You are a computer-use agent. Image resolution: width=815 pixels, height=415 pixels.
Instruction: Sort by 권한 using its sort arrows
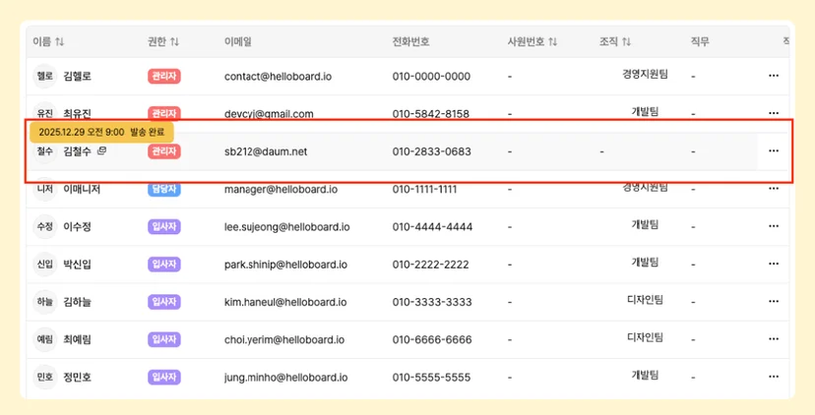(174, 41)
